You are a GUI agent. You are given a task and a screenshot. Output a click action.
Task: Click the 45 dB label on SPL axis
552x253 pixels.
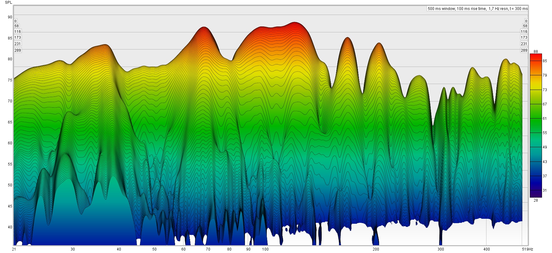[x=10, y=206]
